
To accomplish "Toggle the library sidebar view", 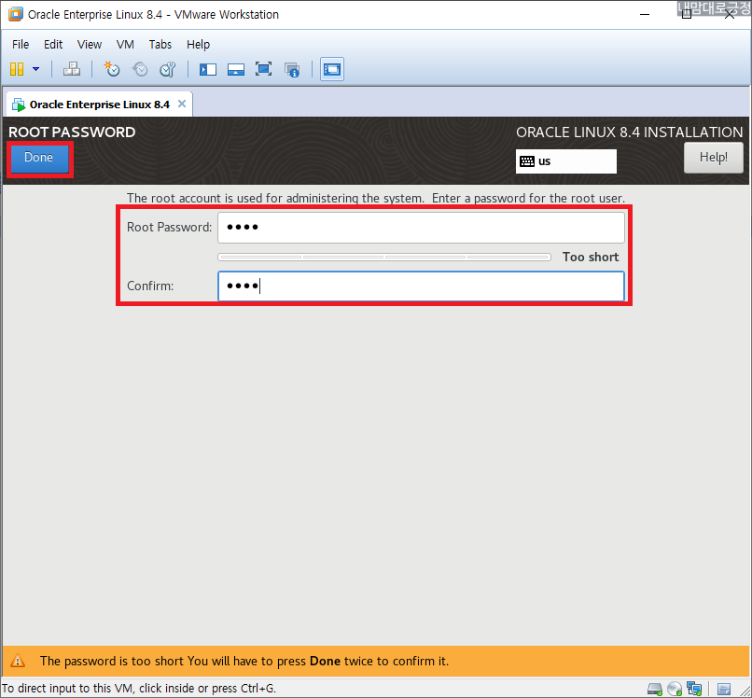I will point(208,69).
